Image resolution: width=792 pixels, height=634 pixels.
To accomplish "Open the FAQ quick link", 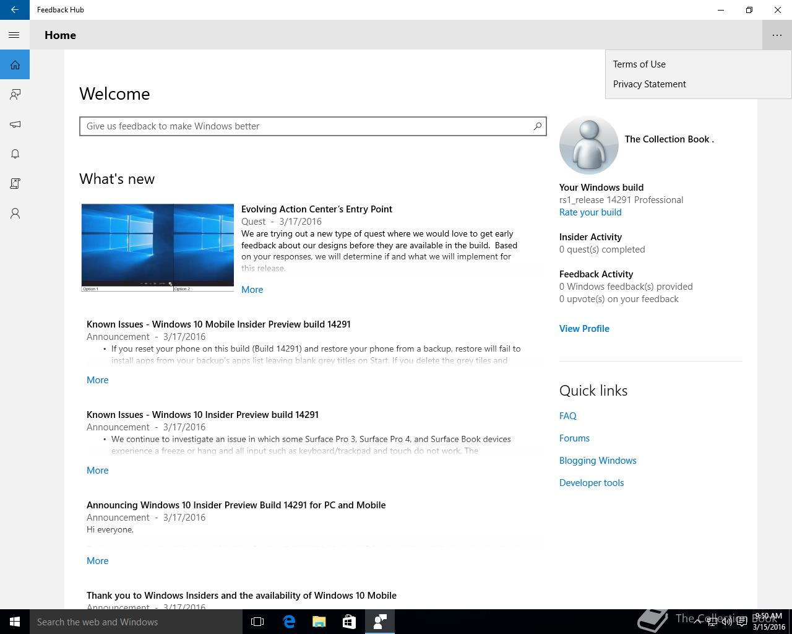I will [x=568, y=416].
